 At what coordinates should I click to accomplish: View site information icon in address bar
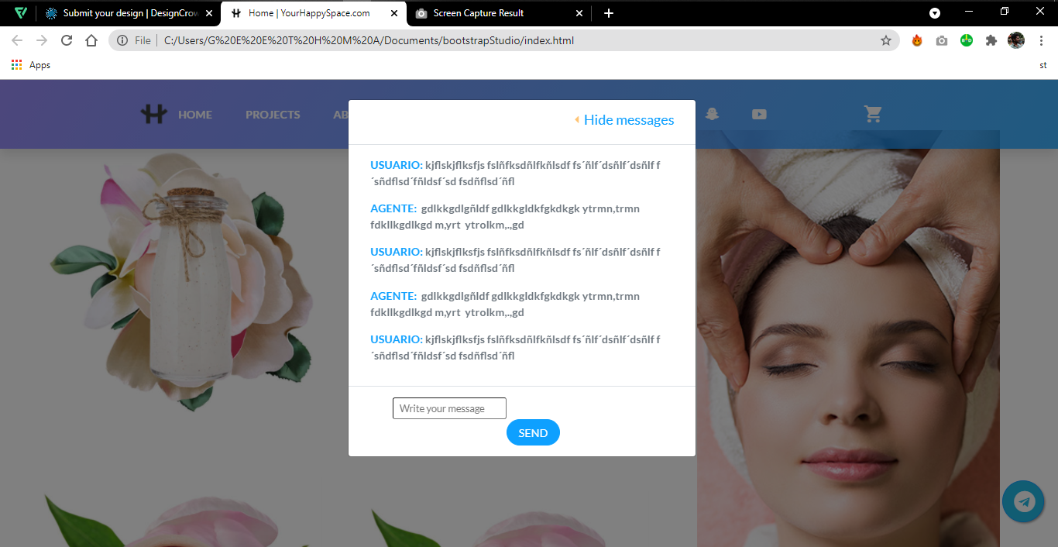(122, 40)
